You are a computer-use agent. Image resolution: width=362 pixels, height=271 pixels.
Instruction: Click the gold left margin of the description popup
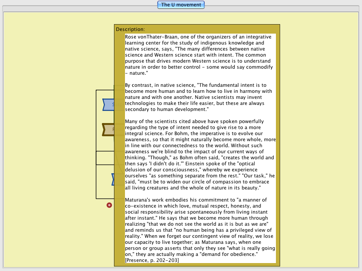(x=119, y=151)
